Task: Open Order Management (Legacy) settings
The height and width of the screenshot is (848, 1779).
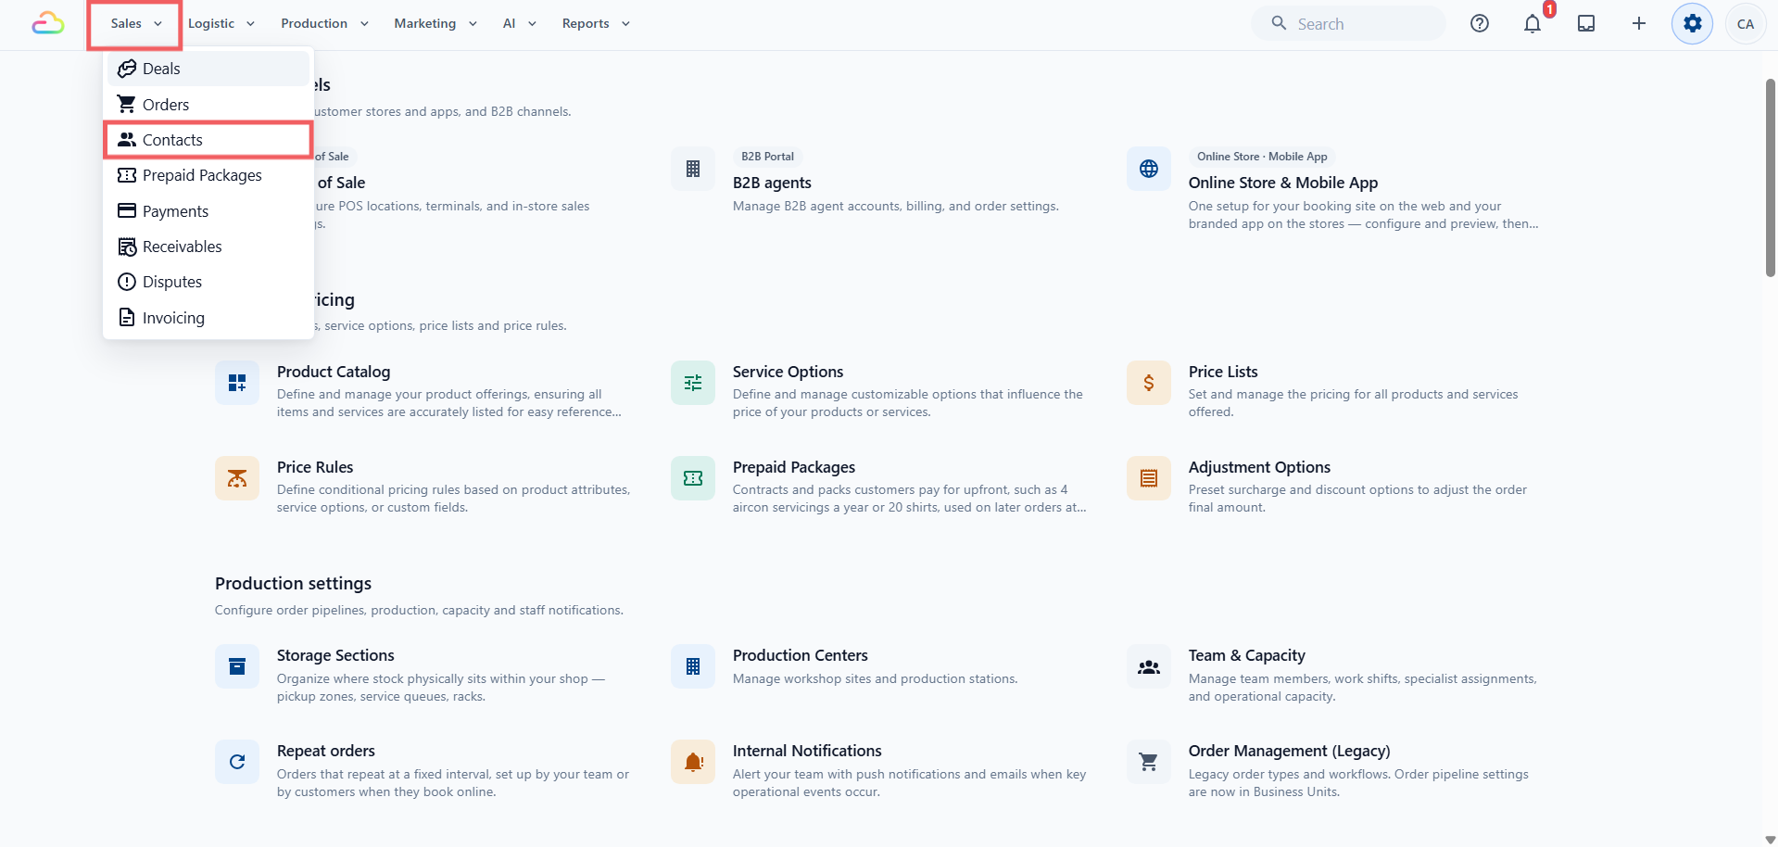Action: 1290,751
